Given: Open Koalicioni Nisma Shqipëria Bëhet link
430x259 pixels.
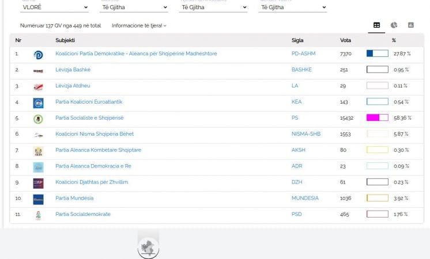Looking at the screenshot, I should pos(95,134).
